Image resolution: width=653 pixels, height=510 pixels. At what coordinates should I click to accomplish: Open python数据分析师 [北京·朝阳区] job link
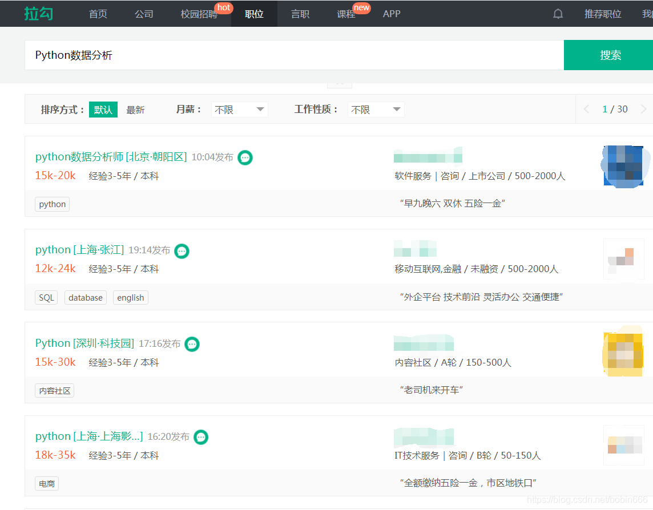(111, 156)
